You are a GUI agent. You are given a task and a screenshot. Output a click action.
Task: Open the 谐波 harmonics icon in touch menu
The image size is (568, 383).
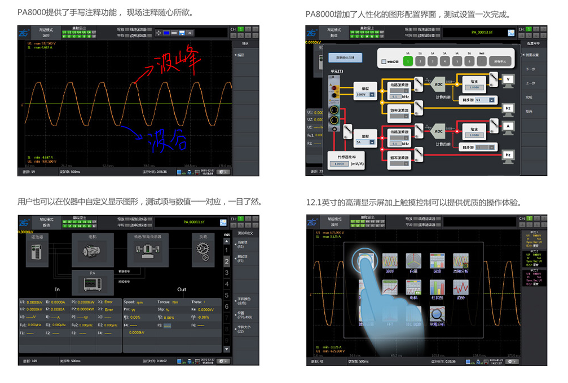click(437, 261)
